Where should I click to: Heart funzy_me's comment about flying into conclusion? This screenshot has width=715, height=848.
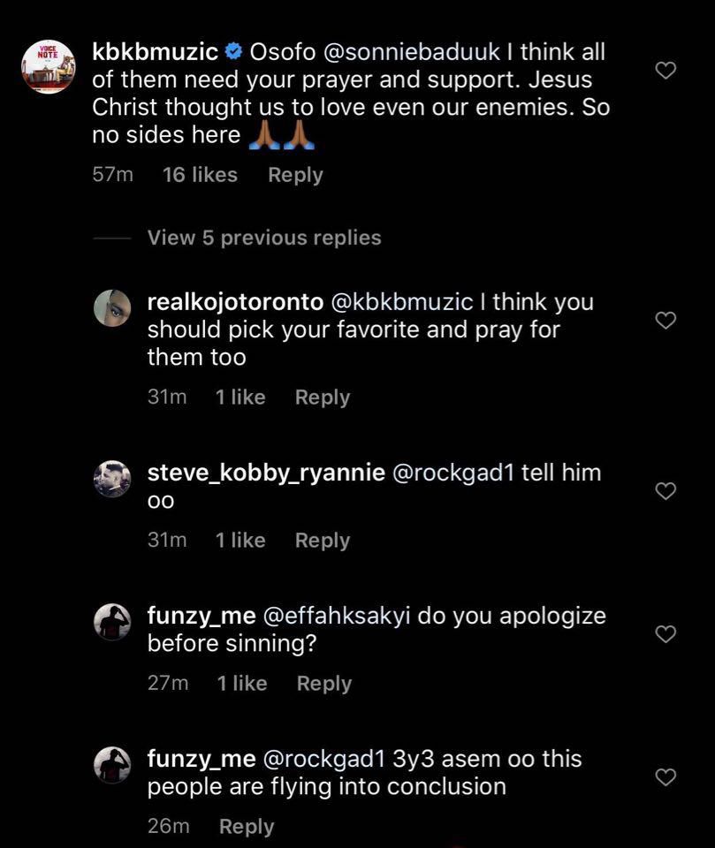666,776
